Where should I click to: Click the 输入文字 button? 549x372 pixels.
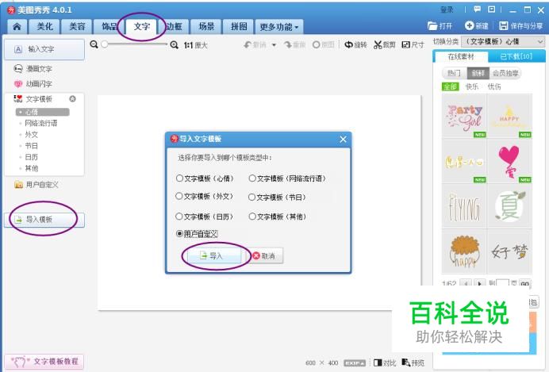[x=44, y=49]
